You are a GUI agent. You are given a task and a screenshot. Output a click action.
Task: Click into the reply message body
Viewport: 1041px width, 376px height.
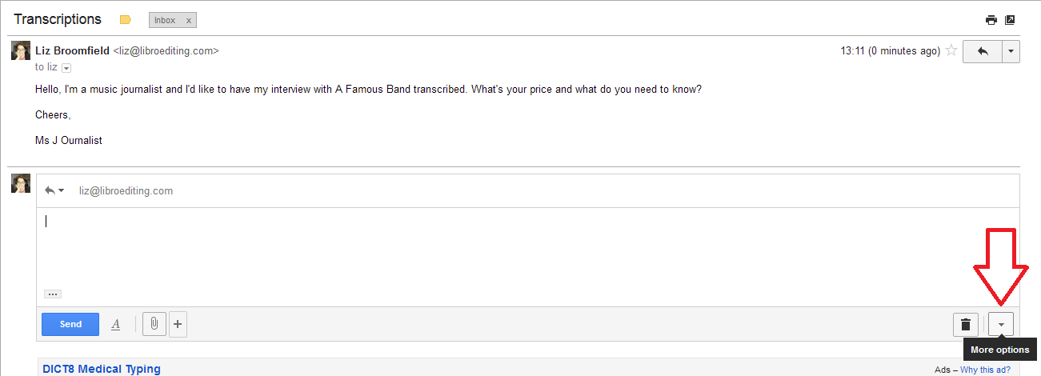point(480,248)
